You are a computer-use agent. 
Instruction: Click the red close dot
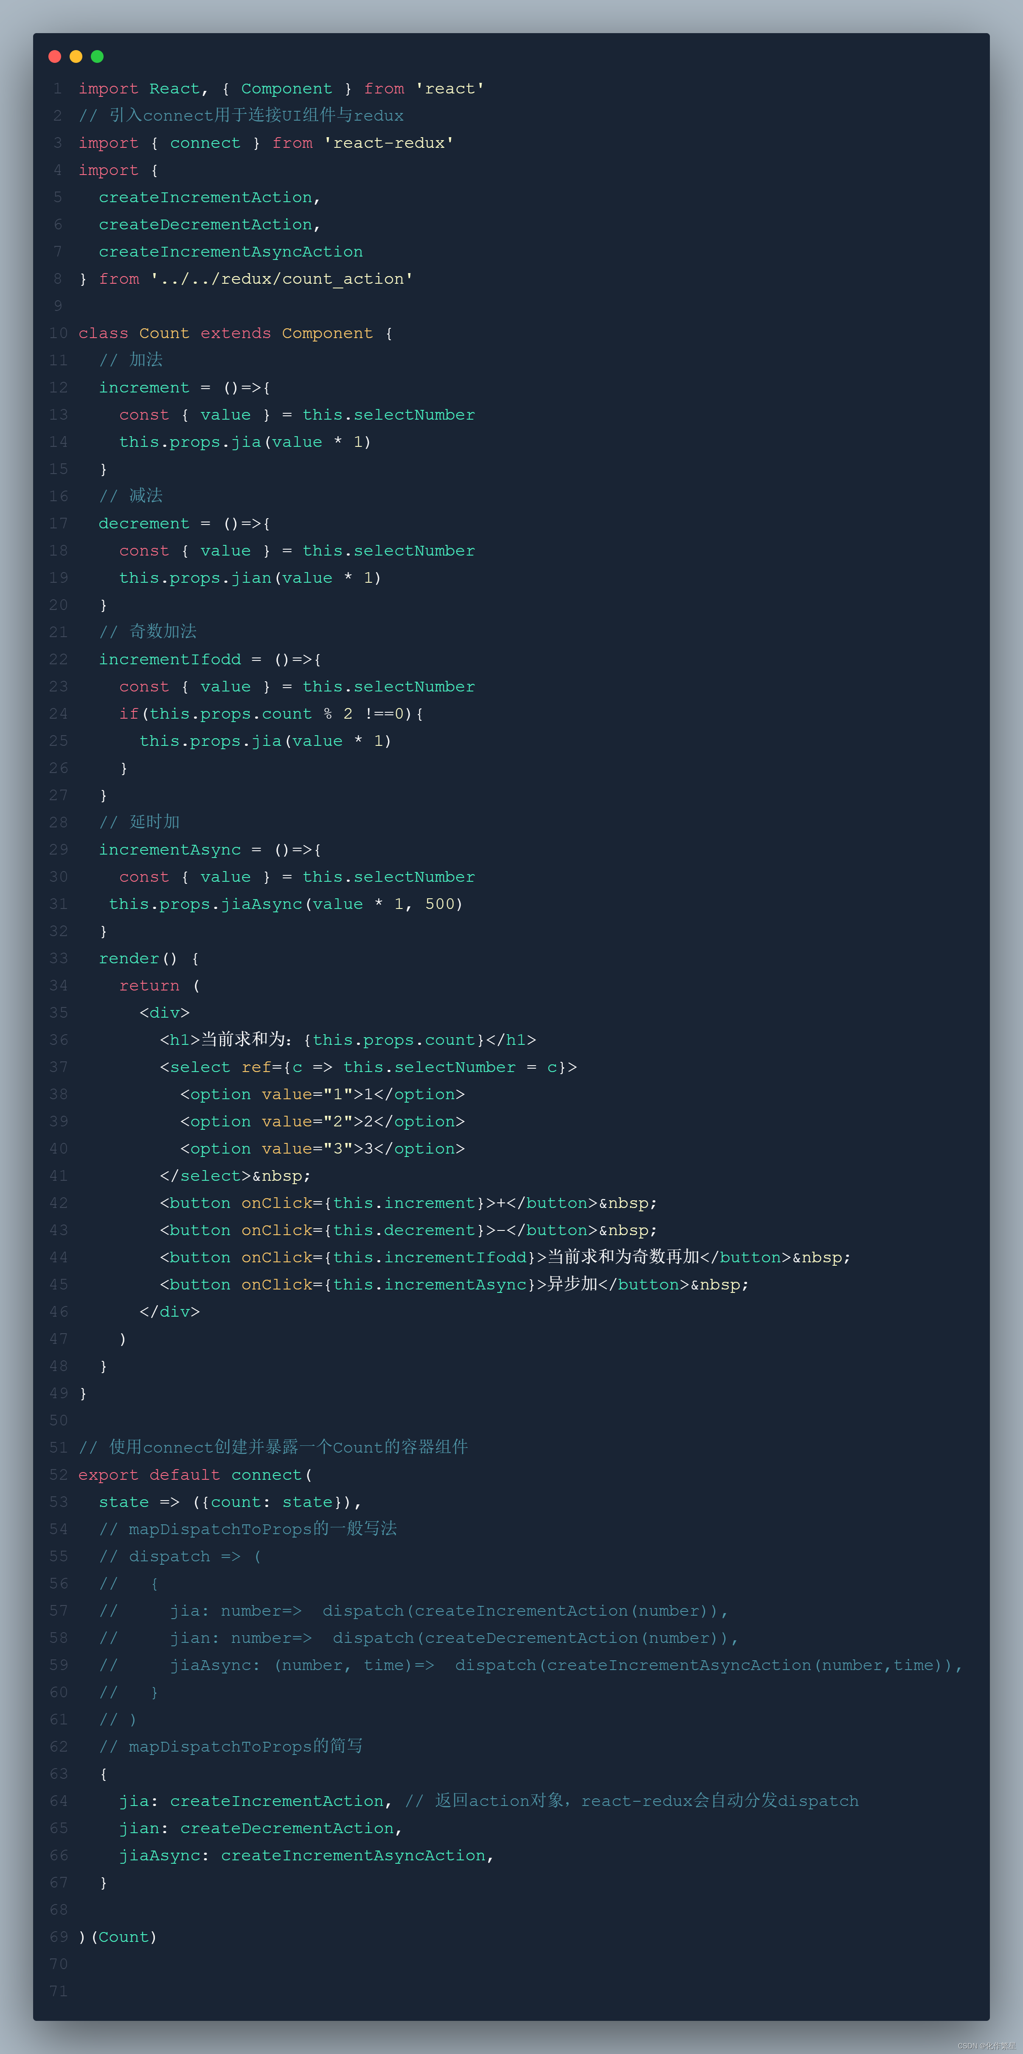(x=55, y=56)
